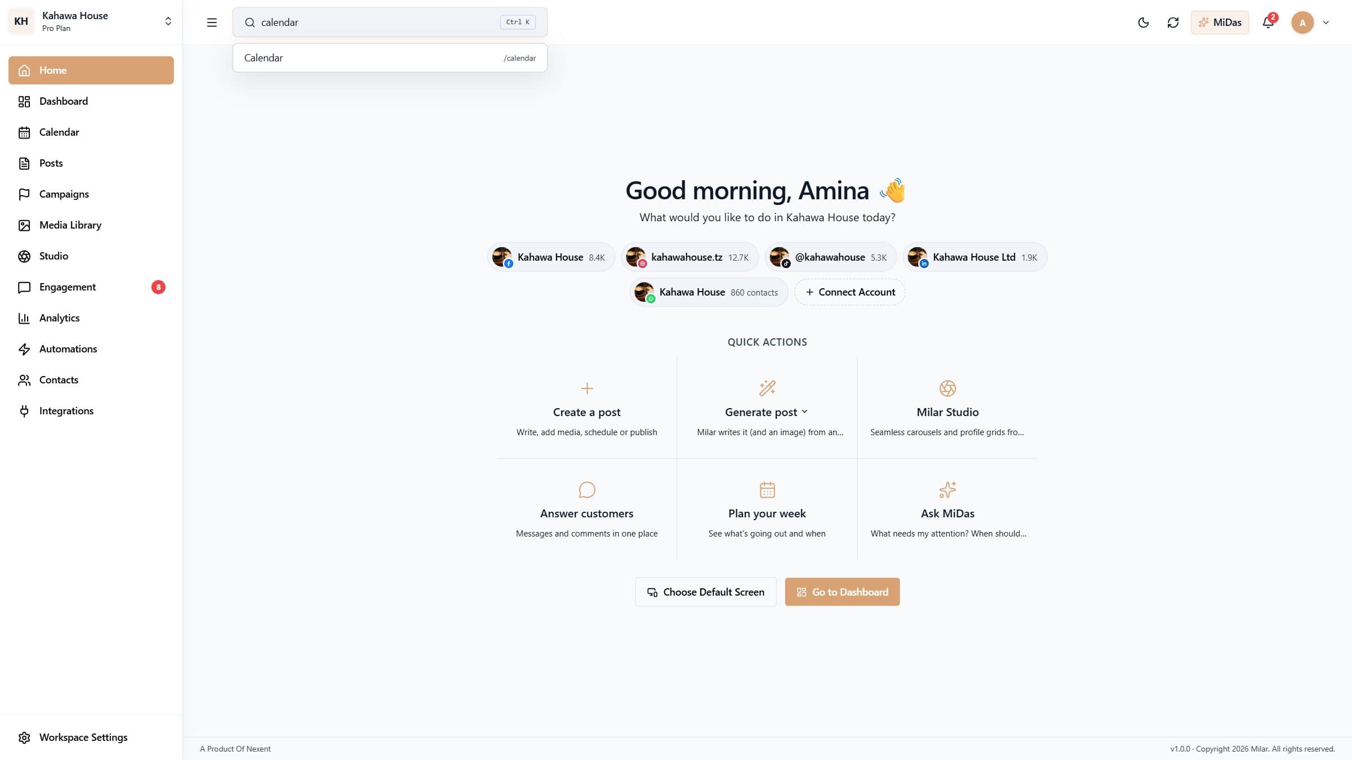This screenshot has width=1352, height=760.
Task: Open Dashboard from the sidebar
Action: click(91, 101)
